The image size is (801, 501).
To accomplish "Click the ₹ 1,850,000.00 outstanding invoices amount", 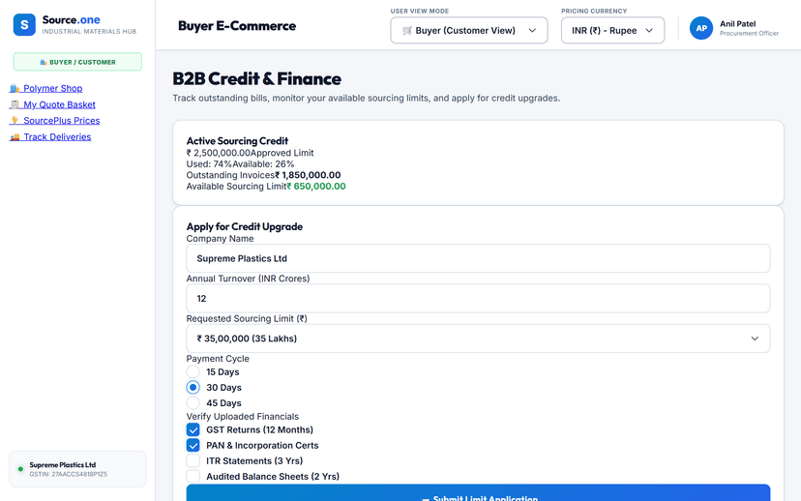I will 308,175.
